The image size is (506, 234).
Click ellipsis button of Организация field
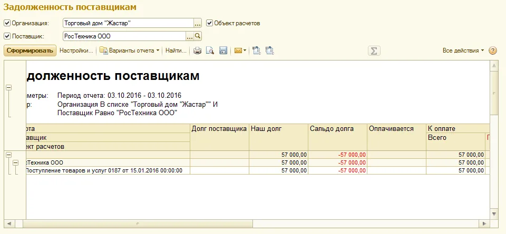198,23
